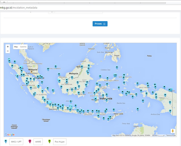
Task: Select the southernmost station marker in Papua
Action: [170, 111]
